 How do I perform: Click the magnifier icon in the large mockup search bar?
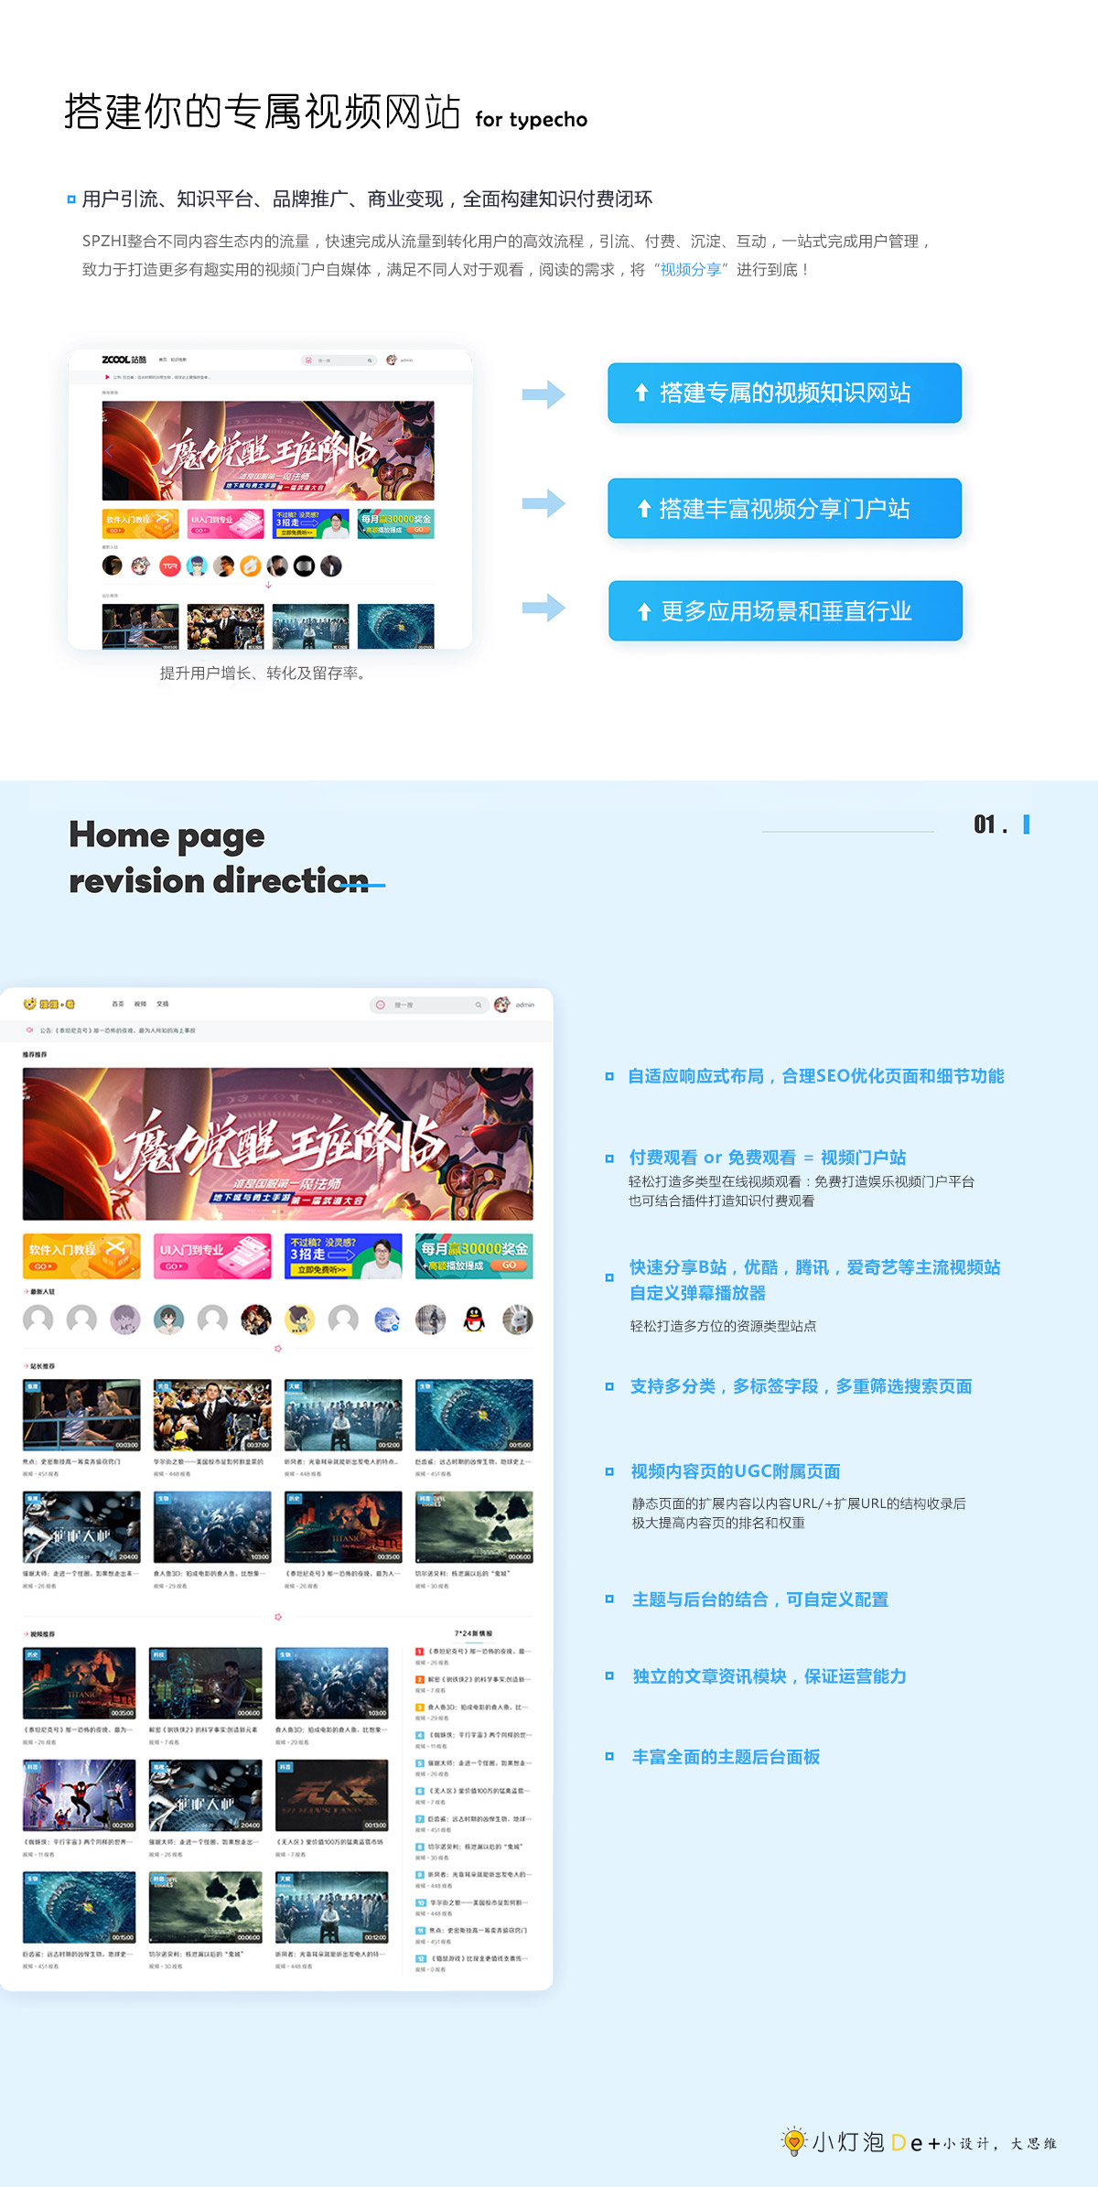(478, 1005)
